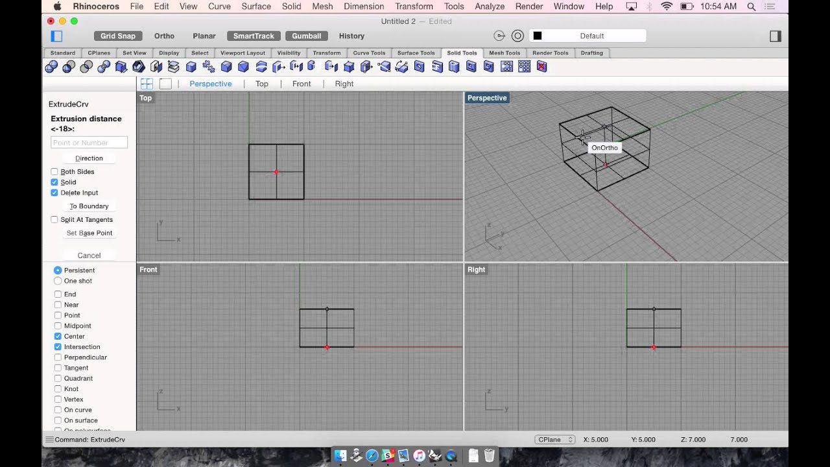Enable the Midpoint object snap
The image size is (830, 467).
pos(58,326)
